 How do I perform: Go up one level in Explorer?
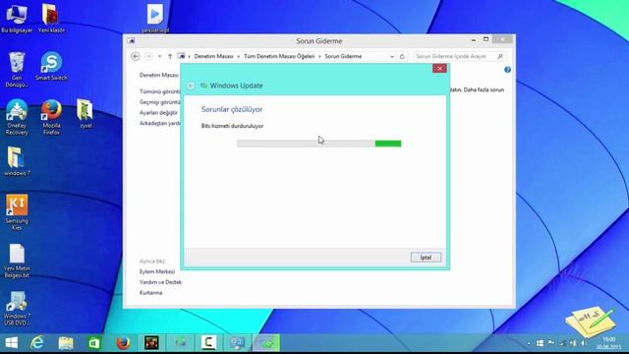(x=170, y=57)
